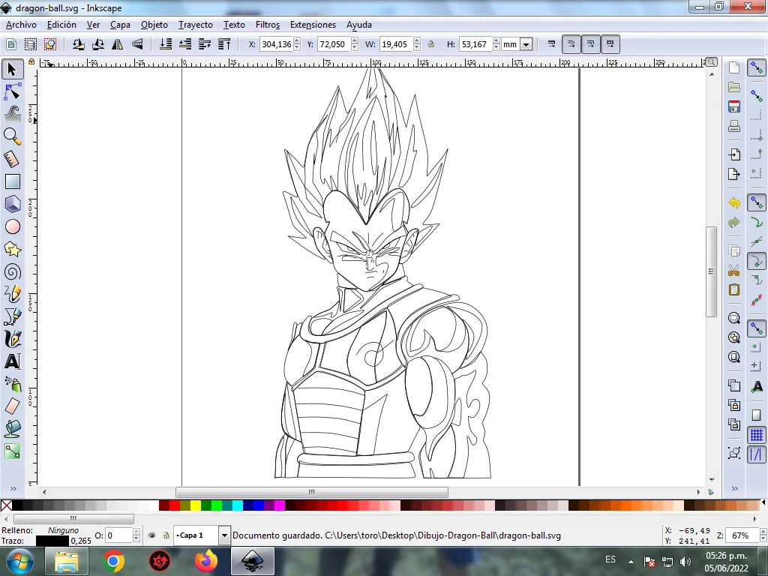768x576 pixels.
Task: Pick the cyan palette swatch
Action: point(238,505)
